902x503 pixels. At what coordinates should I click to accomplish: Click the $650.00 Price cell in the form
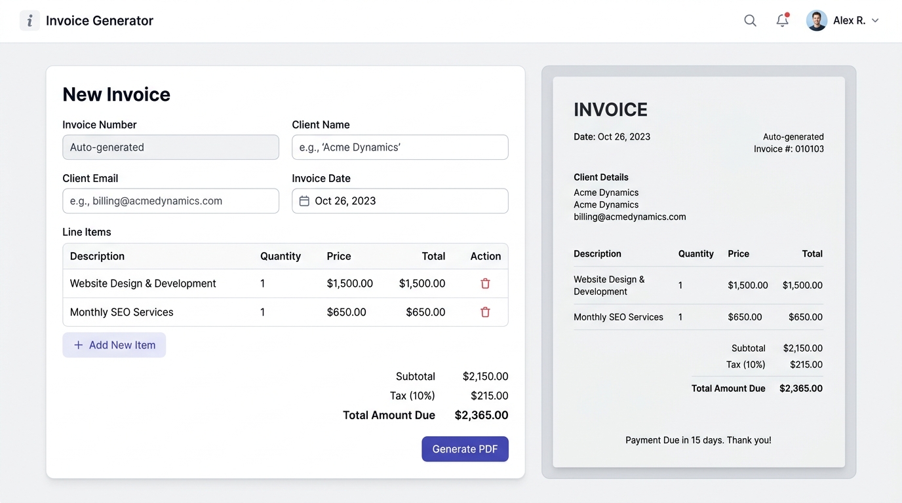347,312
